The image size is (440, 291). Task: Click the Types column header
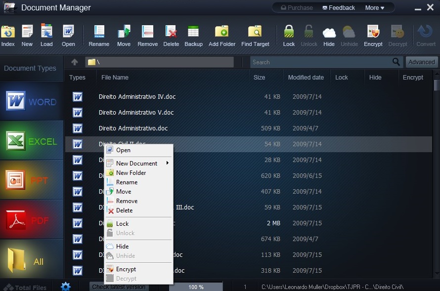[77, 78]
